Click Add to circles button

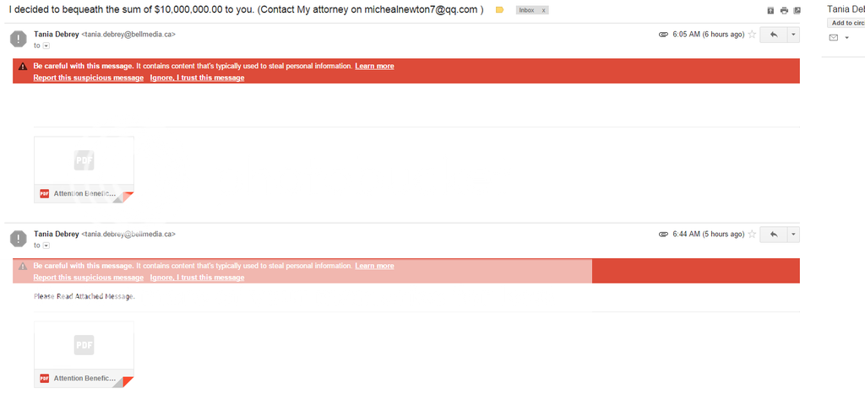click(846, 23)
